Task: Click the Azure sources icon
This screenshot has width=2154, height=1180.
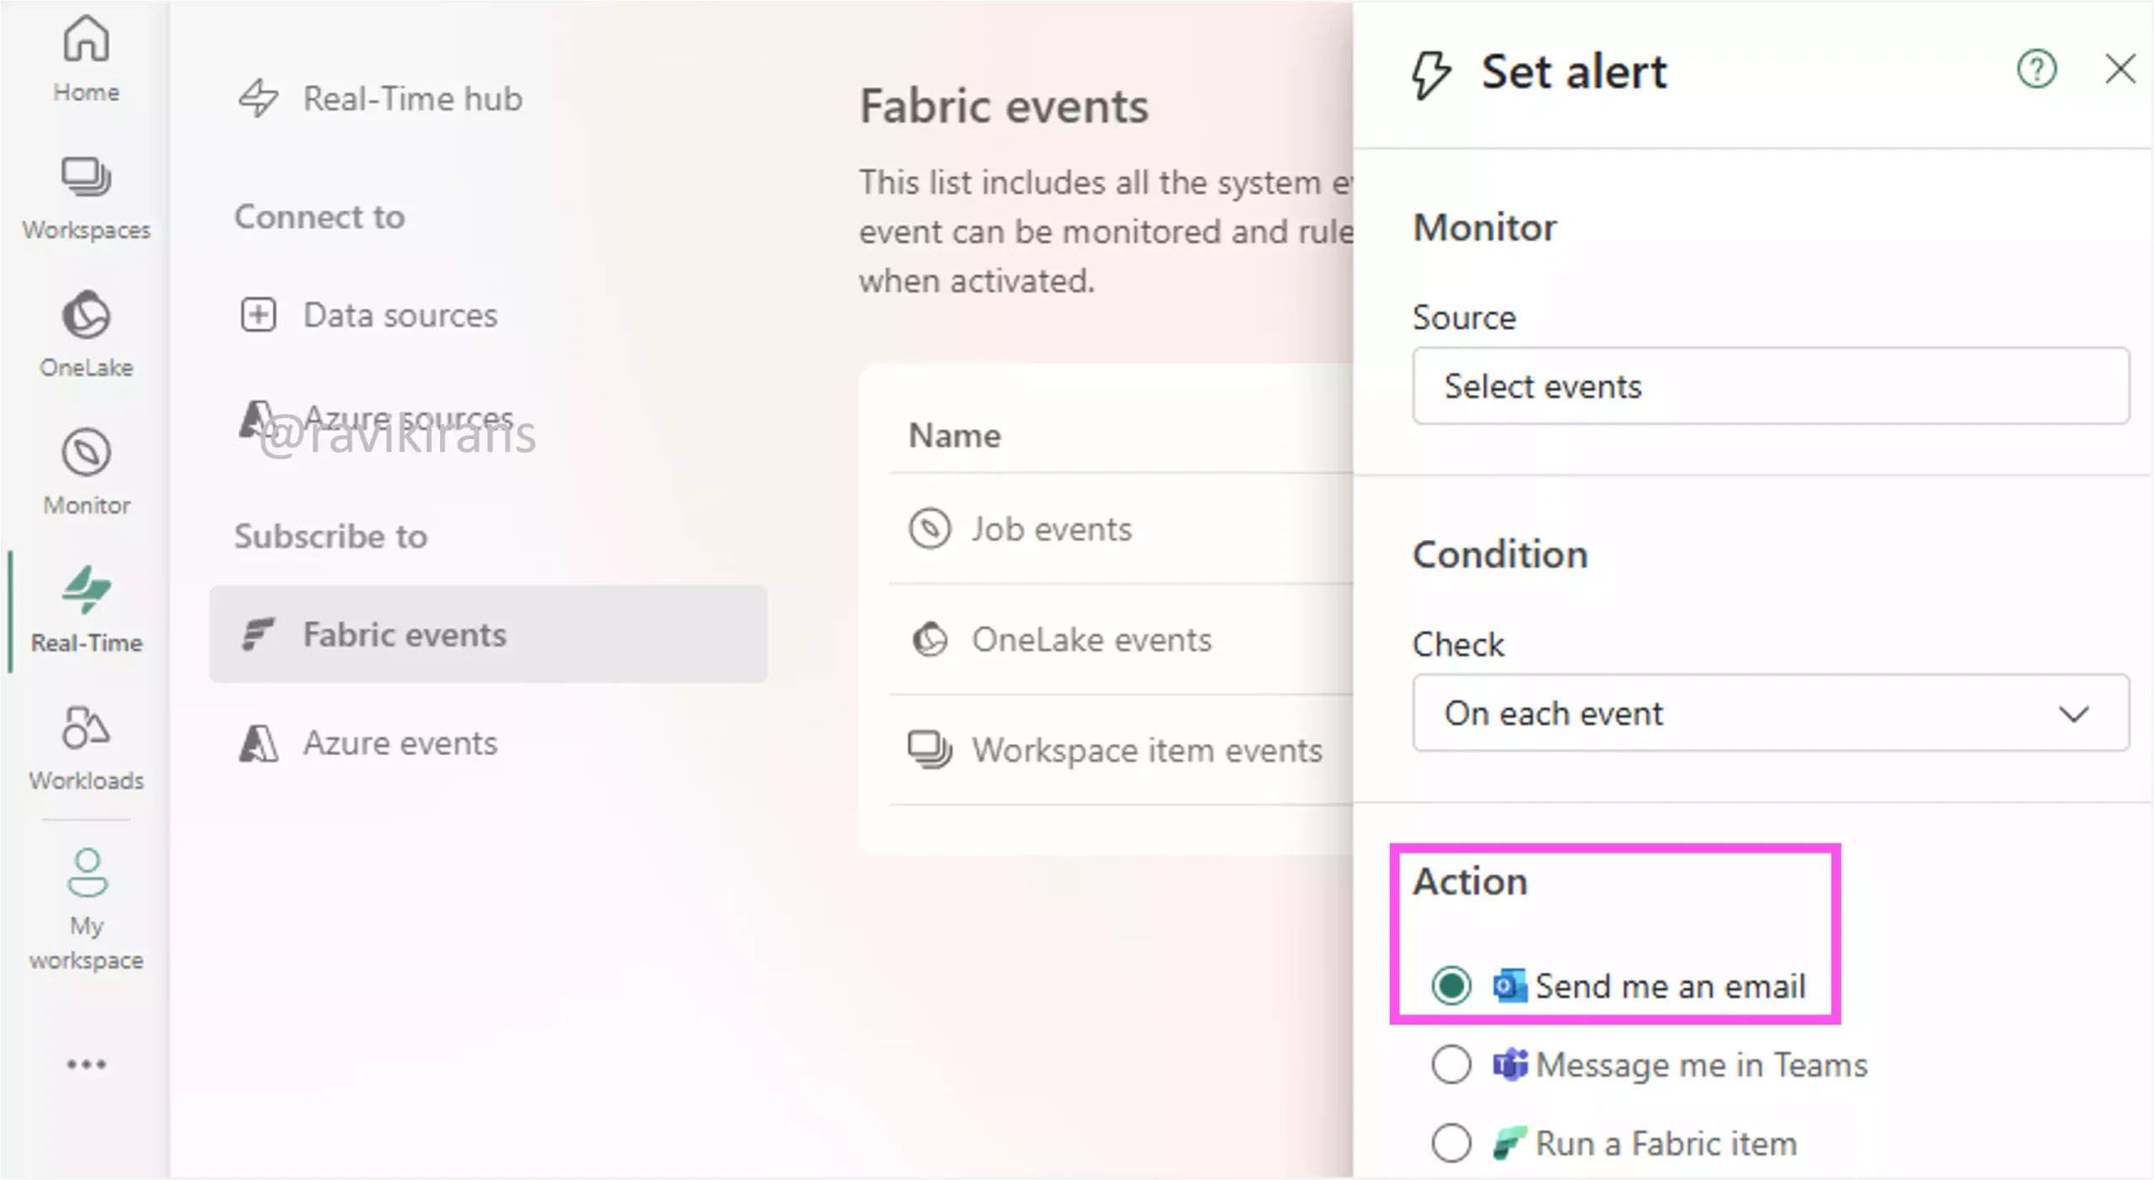Action: click(x=256, y=418)
